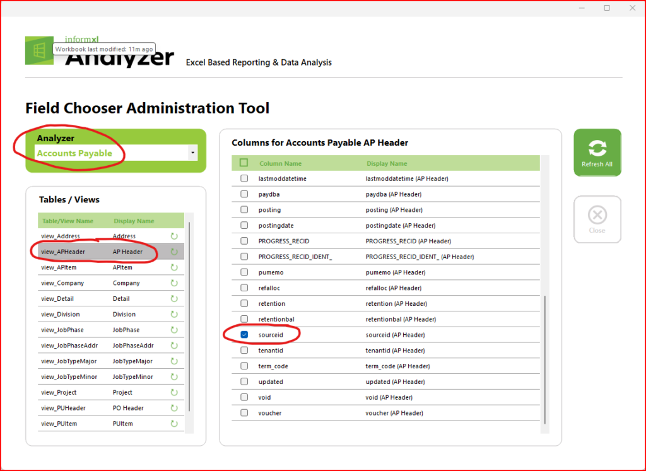Screen dimensions: 646x471
Task: Click display name 'sourceid (AP Header)'
Action: coord(395,335)
